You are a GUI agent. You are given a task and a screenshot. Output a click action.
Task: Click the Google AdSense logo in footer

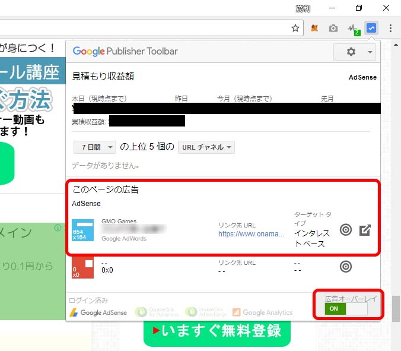click(x=98, y=312)
